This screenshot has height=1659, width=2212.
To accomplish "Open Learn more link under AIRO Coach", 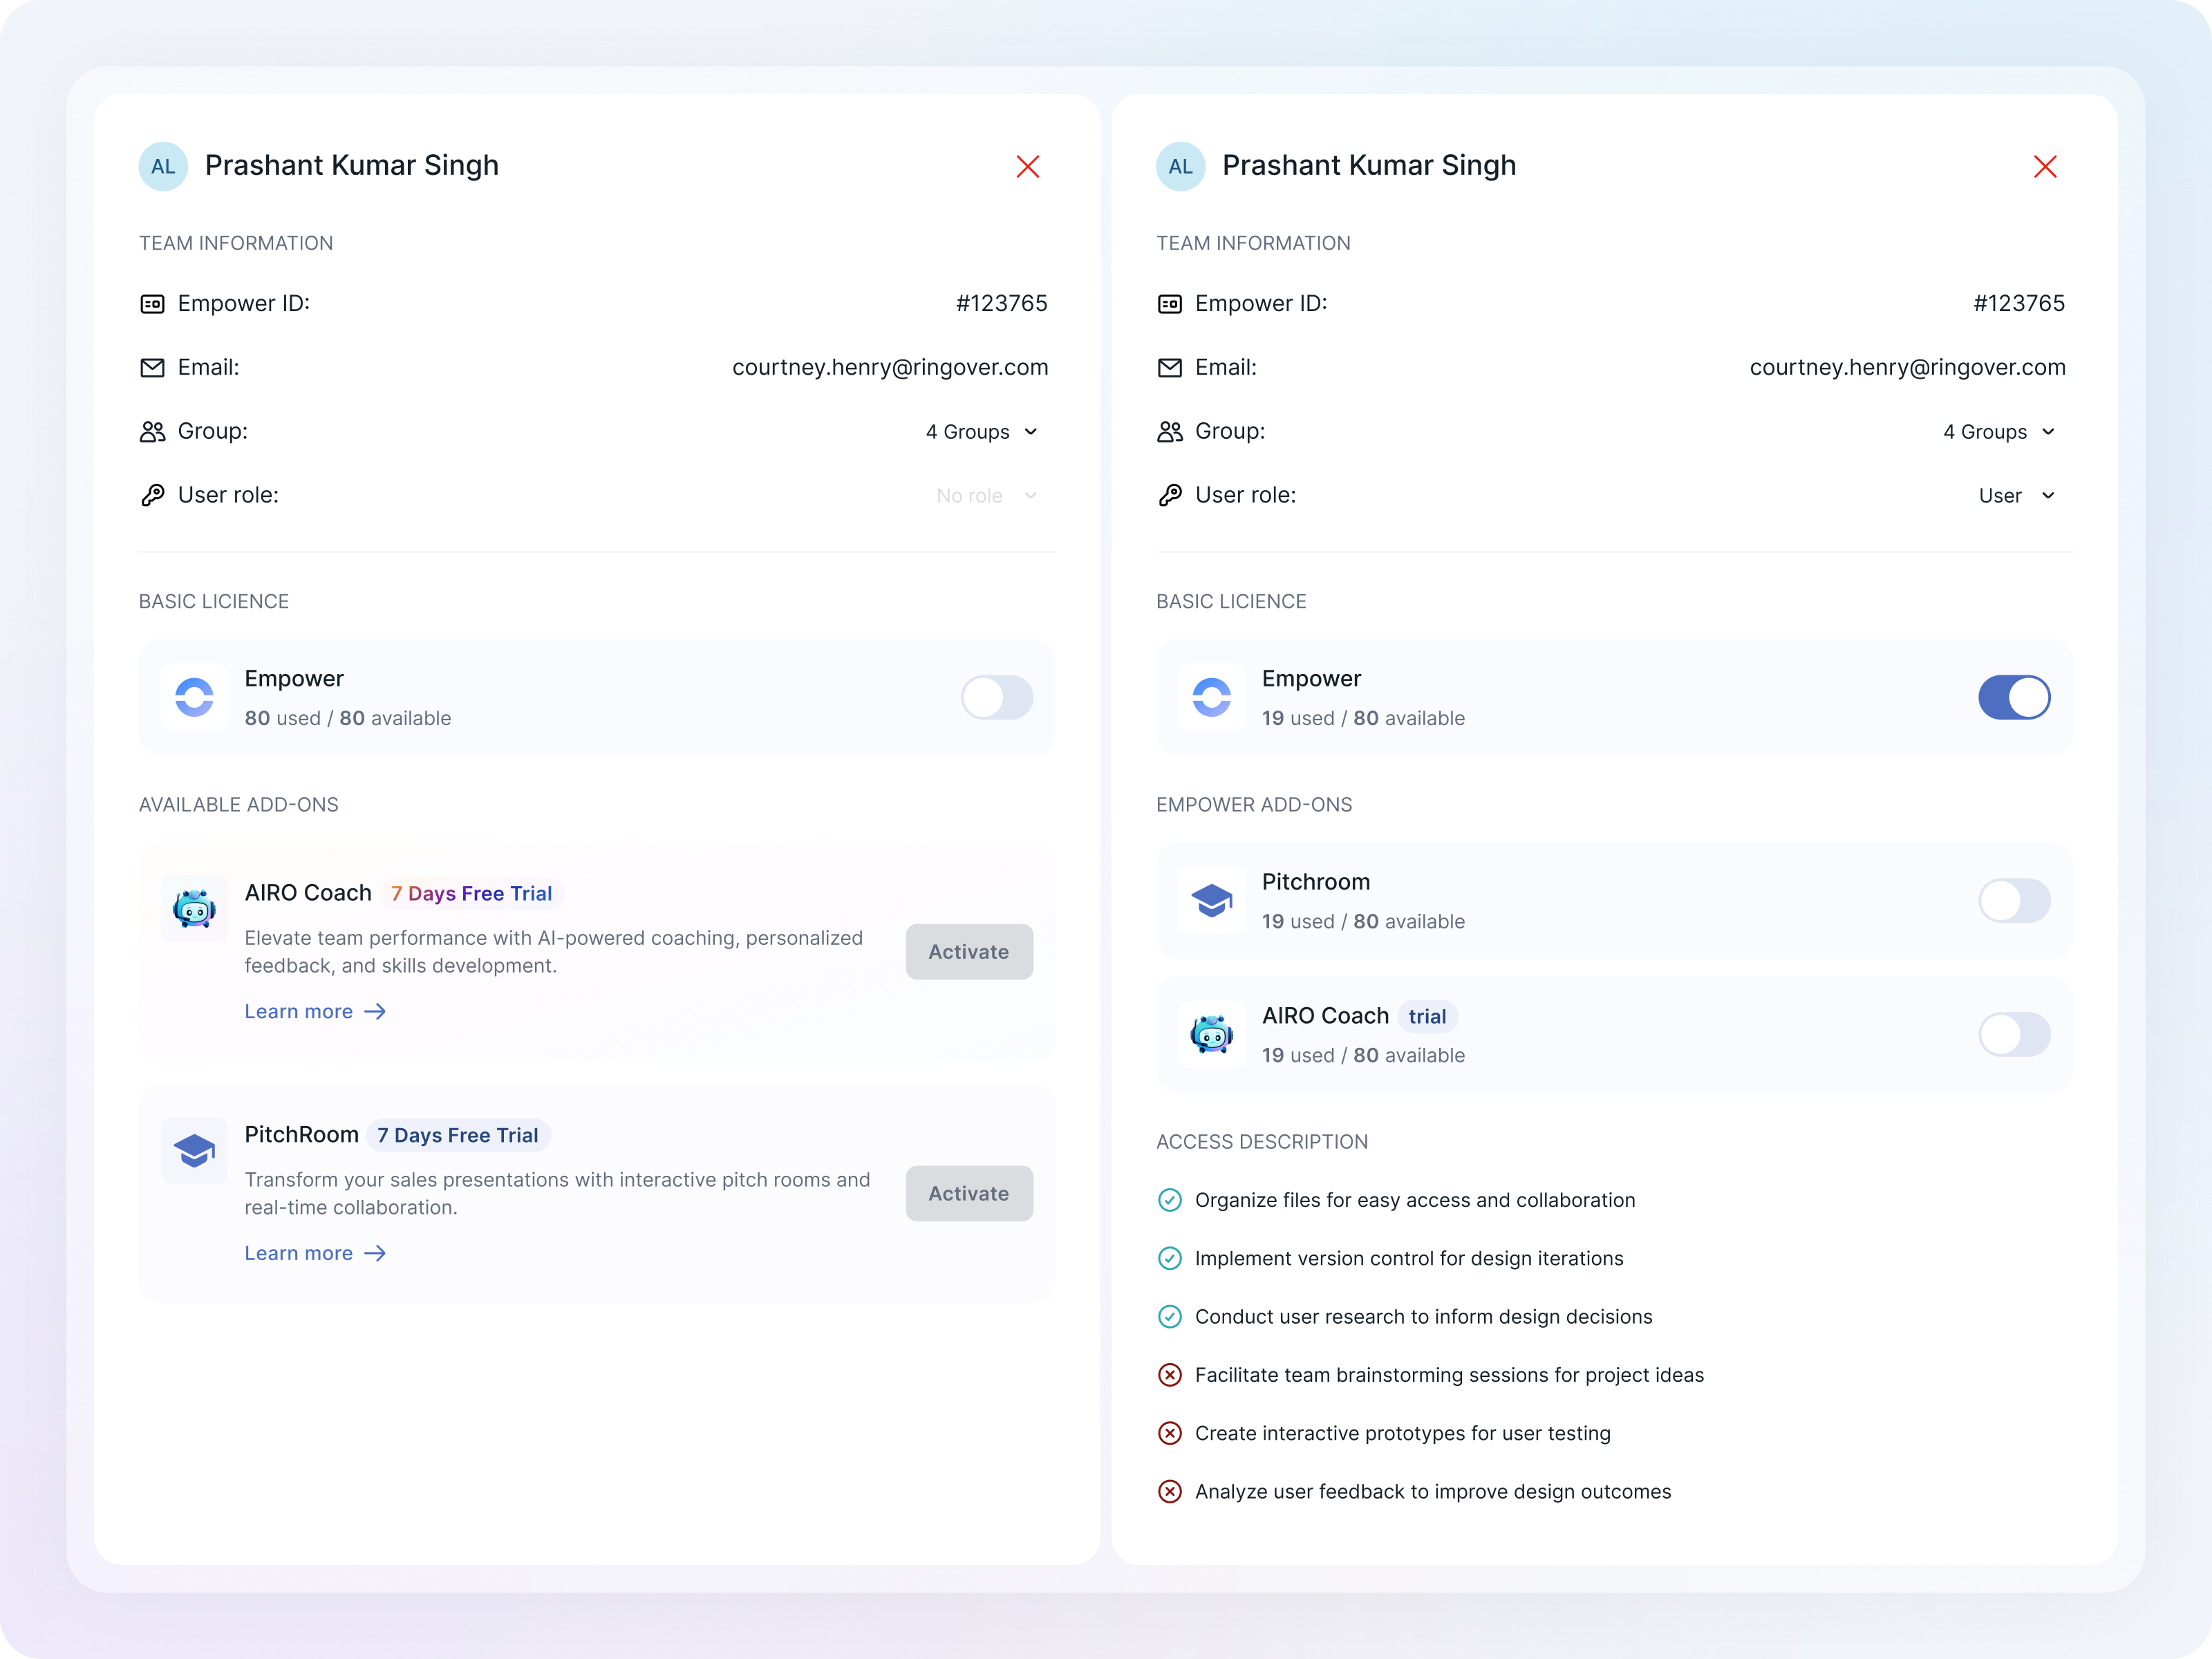I will coord(314,1011).
